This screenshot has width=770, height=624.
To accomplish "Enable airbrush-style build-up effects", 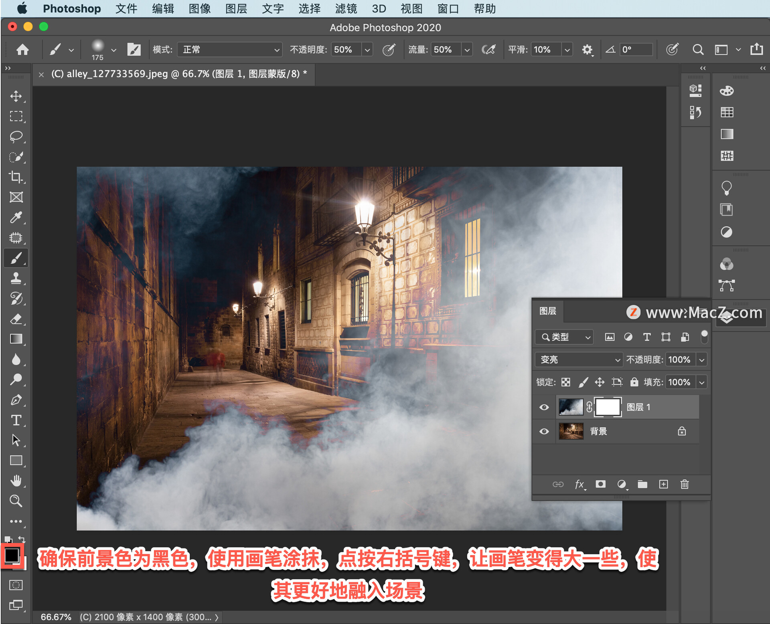I will coord(488,50).
